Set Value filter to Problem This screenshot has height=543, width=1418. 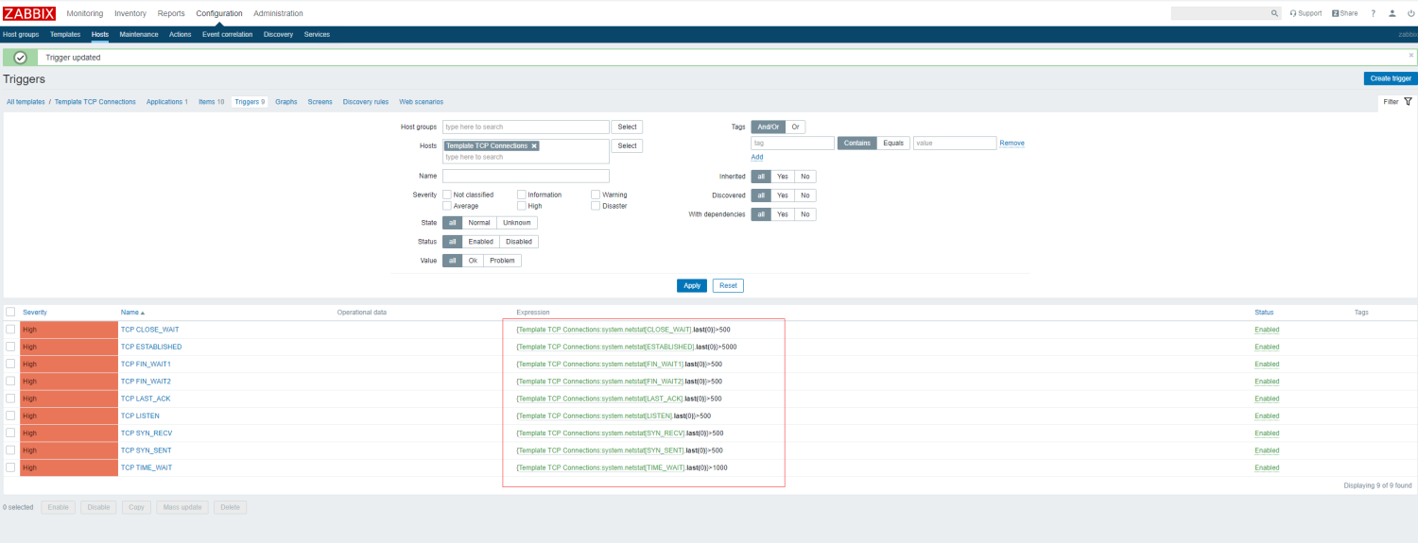pyautogui.click(x=502, y=260)
